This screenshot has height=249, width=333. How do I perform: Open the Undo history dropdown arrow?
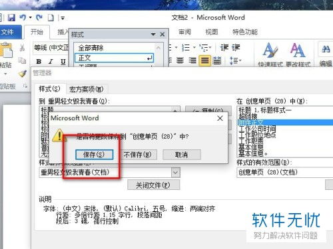pyautogui.click(x=31, y=17)
